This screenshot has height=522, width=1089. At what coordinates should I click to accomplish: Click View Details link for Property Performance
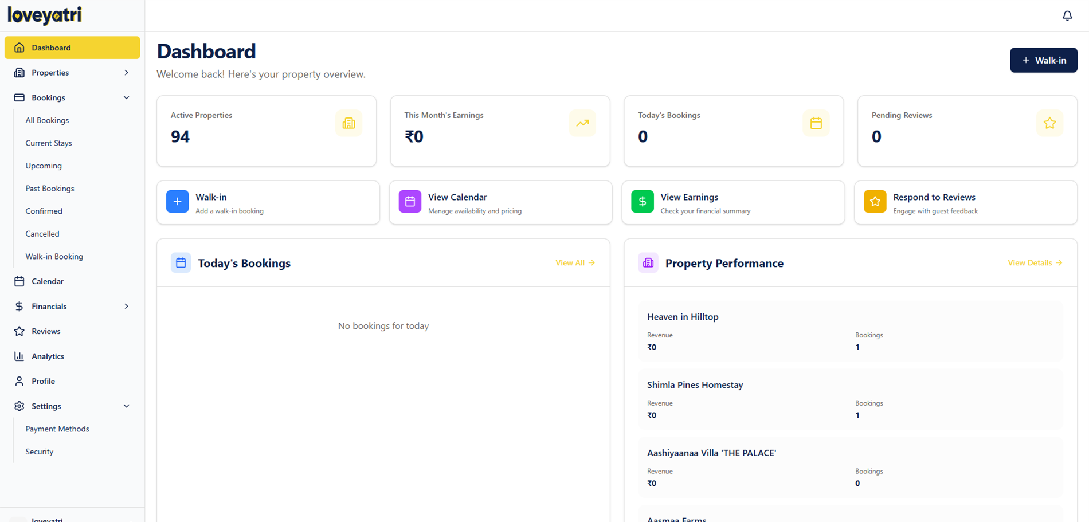(1035, 263)
